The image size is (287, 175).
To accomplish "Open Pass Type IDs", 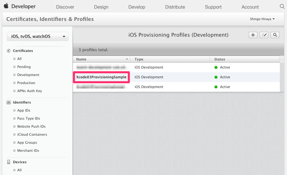I will [x=28, y=118].
